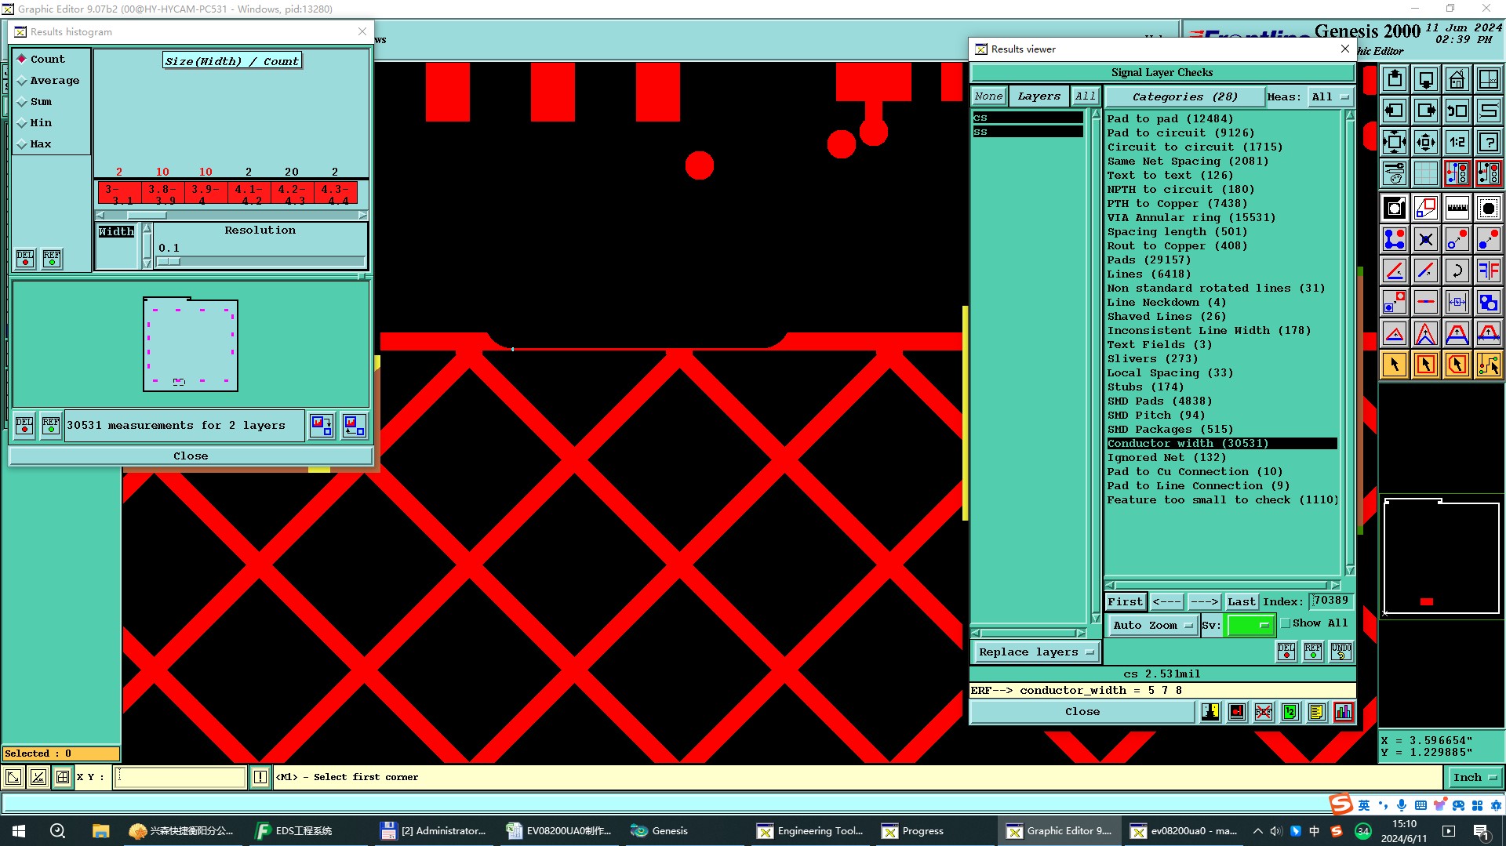Screen dimensions: 1506x846
Task: Click the histogram scroll right arrow
Action: [x=362, y=215]
